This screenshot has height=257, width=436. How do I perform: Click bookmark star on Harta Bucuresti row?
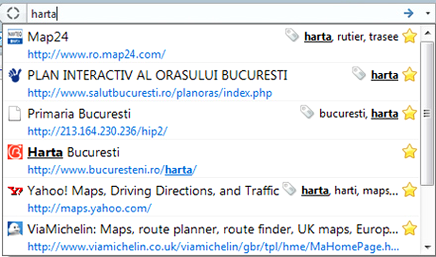(x=410, y=151)
